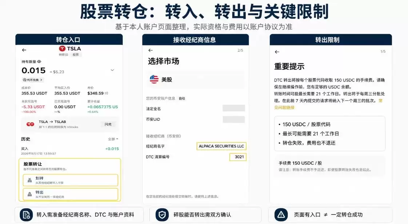Click the $348.59 market price value
The width and height of the screenshot is (408, 224).
[96, 93]
